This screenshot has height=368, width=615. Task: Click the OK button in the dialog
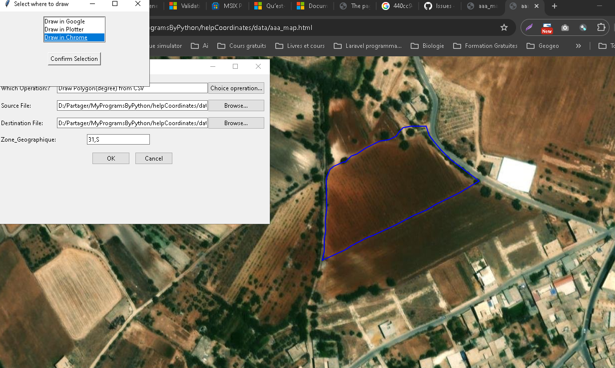coord(111,159)
